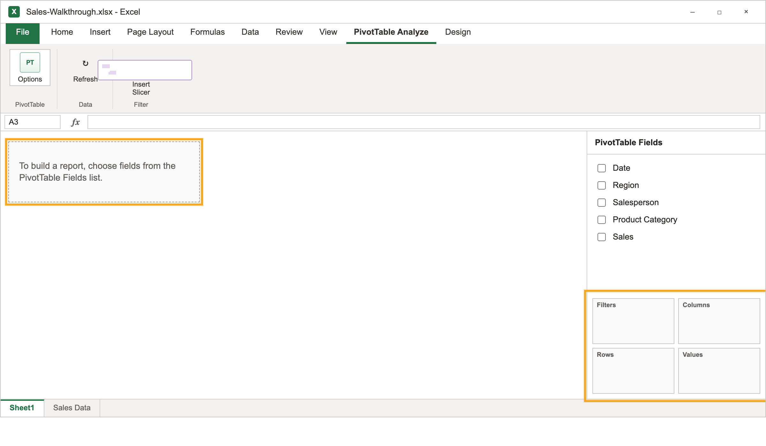
Task: Open the Insert ribbon tab
Action: pyautogui.click(x=100, y=32)
